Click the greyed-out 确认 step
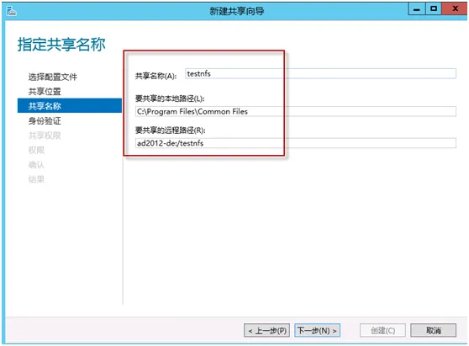The width and height of the screenshot is (469, 346). [x=36, y=164]
